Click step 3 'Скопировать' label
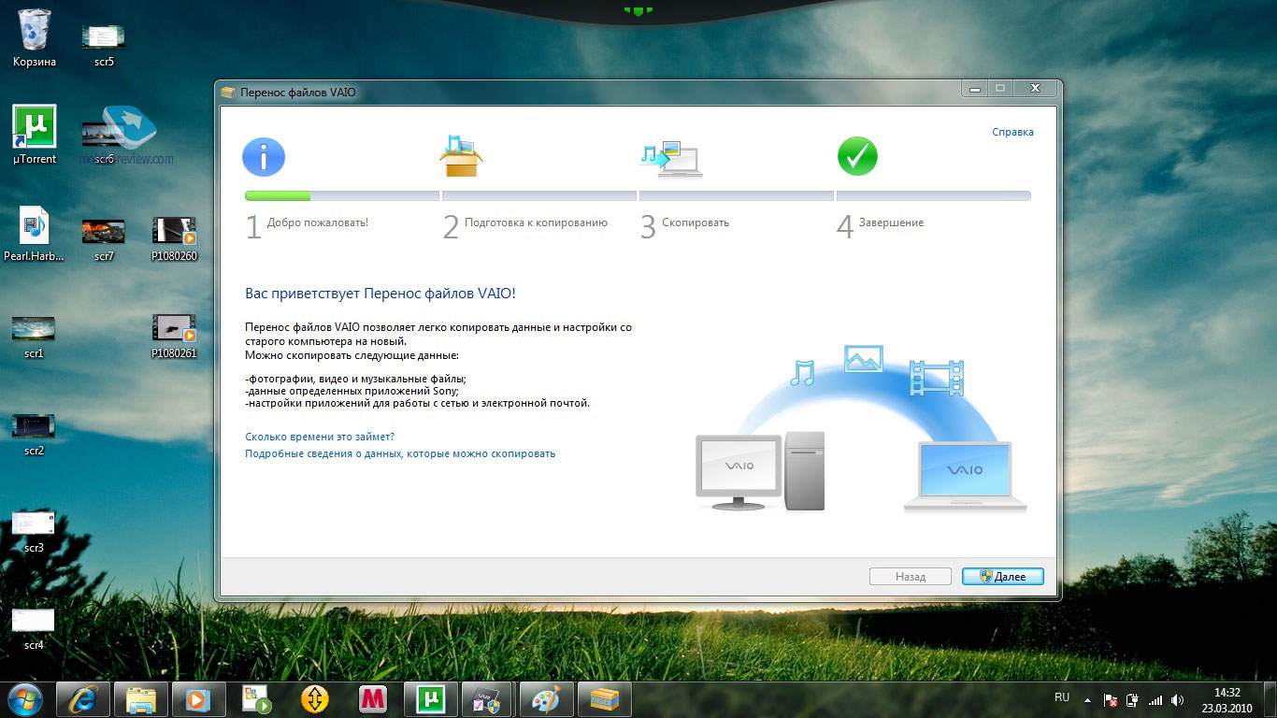 (696, 223)
